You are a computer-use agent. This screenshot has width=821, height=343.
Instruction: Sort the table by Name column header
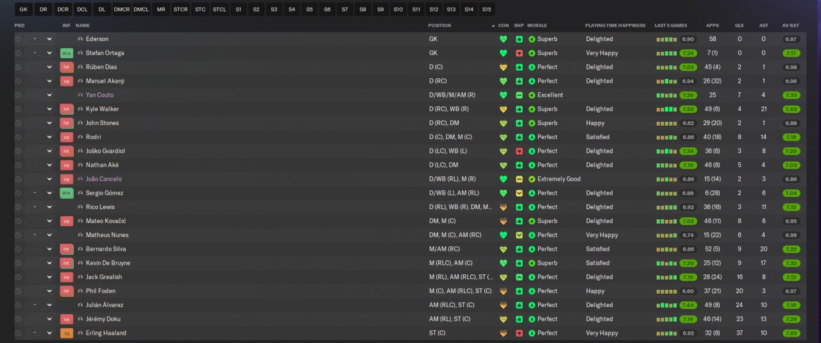pos(83,26)
